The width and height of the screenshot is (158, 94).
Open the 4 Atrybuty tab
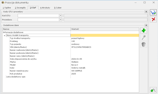(45, 8)
